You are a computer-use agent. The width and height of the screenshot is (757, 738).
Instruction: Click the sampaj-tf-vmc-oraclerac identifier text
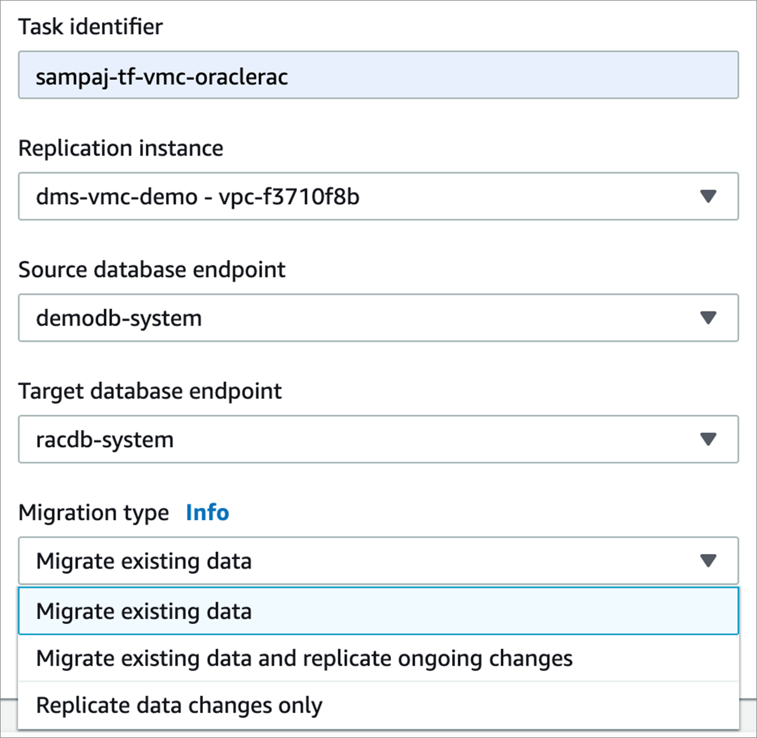coord(162,76)
